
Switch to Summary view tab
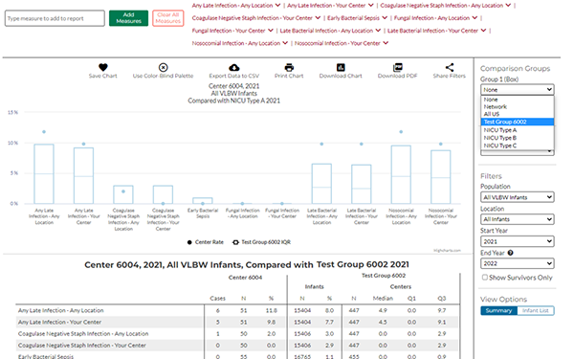(498, 310)
